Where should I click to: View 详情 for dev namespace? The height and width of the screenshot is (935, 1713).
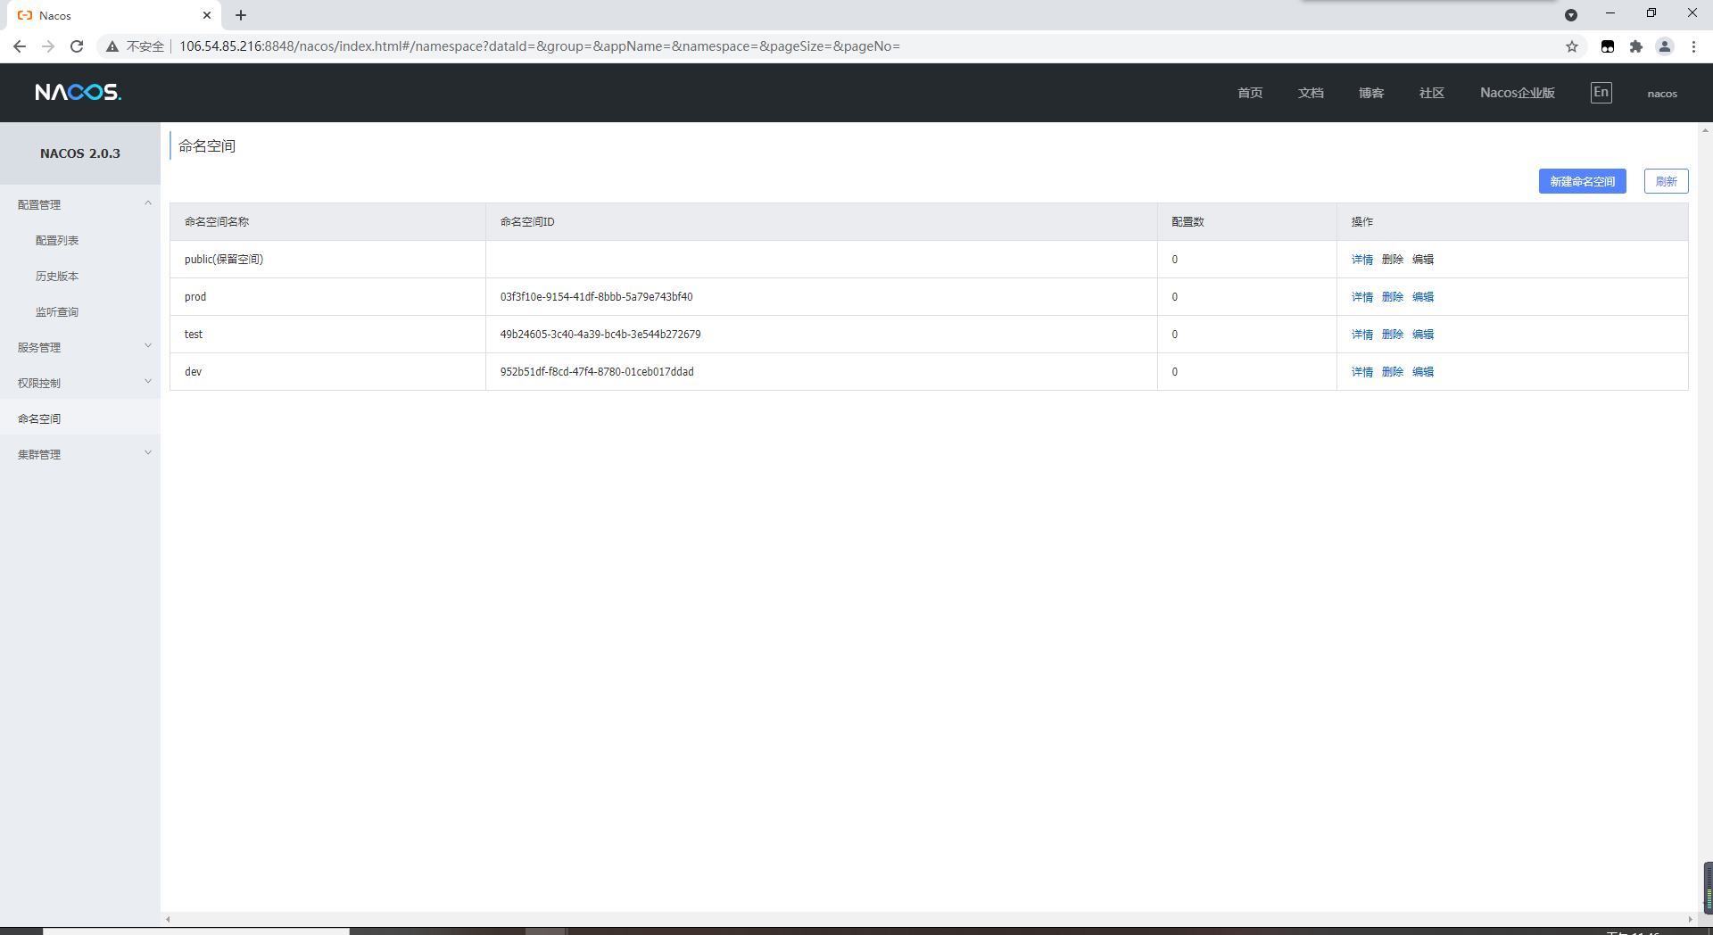point(1362,372)
